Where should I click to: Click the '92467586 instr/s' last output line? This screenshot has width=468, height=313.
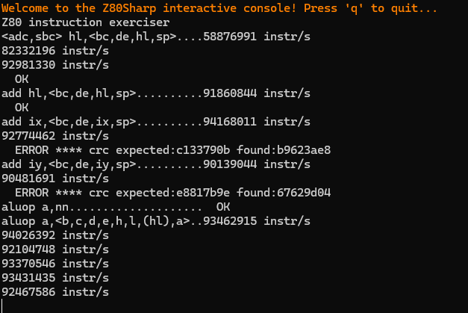55,292
